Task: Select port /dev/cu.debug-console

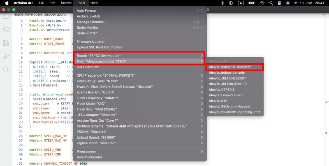Action: pyautogui.click(x=235, y=73)
